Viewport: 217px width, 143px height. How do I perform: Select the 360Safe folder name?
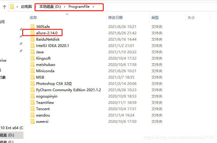click(x=43, y=26)
